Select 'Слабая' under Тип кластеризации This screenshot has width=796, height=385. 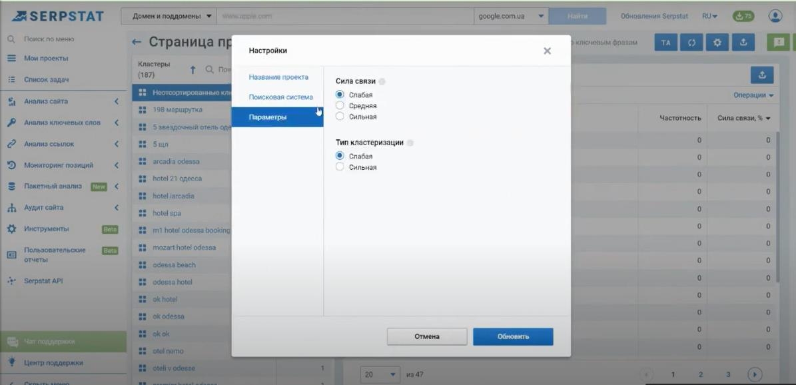[x=340, y=156]
